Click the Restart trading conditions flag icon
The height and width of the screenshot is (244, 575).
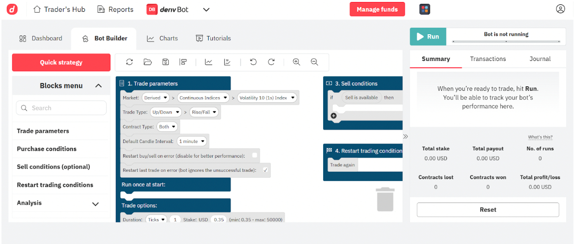[329, 150]
